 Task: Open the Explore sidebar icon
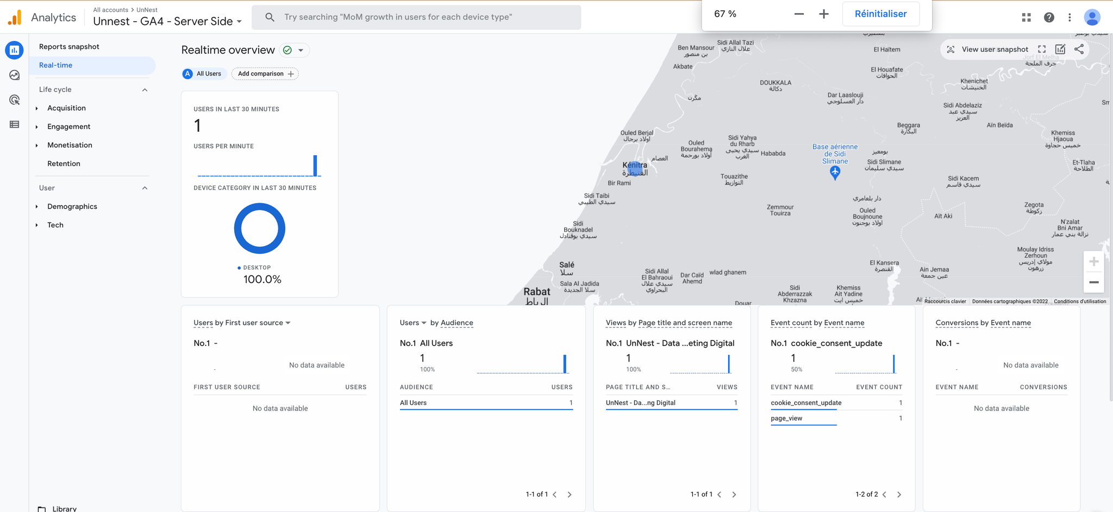[x=15, y=75]
